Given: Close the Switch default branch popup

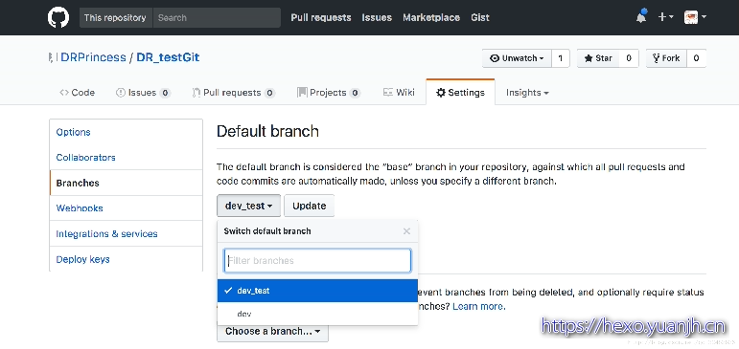Looking at the screenshot, I should pos(406,231).
